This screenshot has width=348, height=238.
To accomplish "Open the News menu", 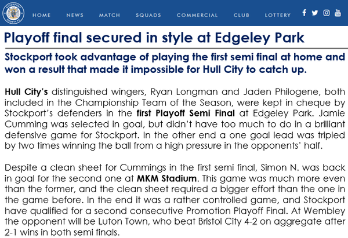I will coord(75,14).
